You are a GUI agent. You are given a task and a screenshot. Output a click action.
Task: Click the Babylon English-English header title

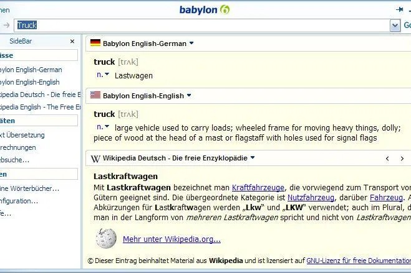143,96
